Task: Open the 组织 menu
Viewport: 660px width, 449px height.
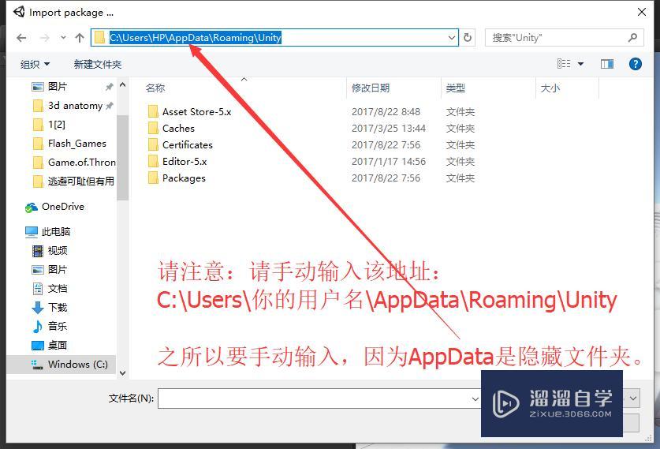Action: tap(35, 65)
